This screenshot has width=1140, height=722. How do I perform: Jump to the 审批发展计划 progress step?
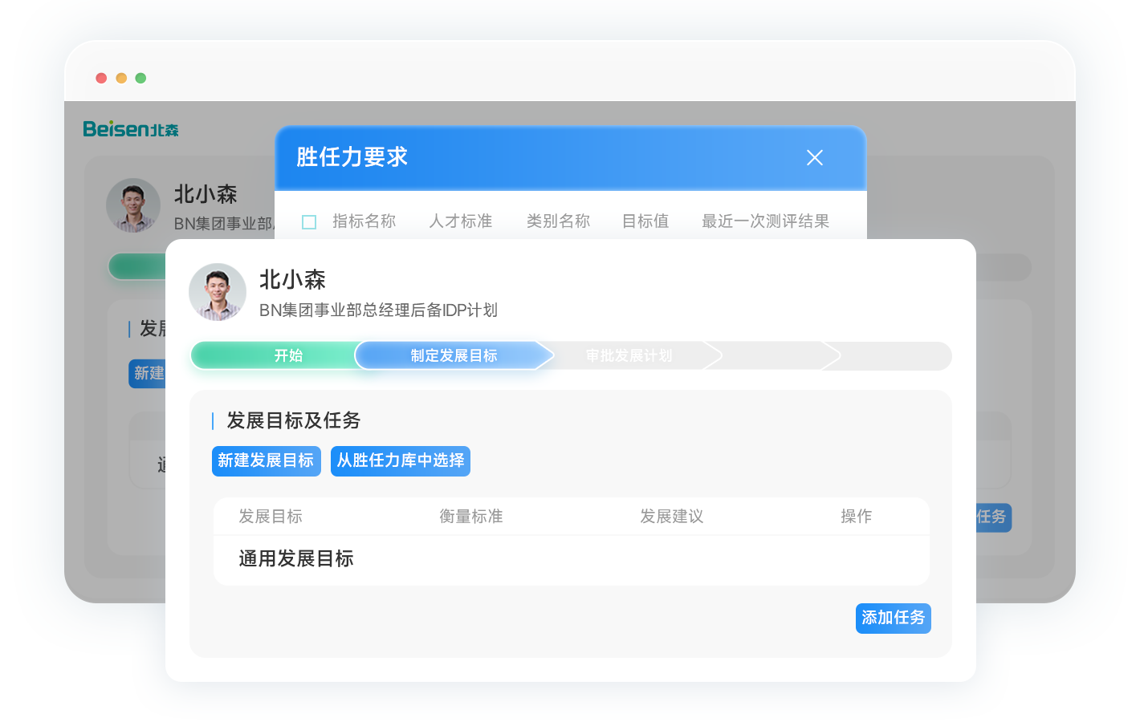click(629, 355)
